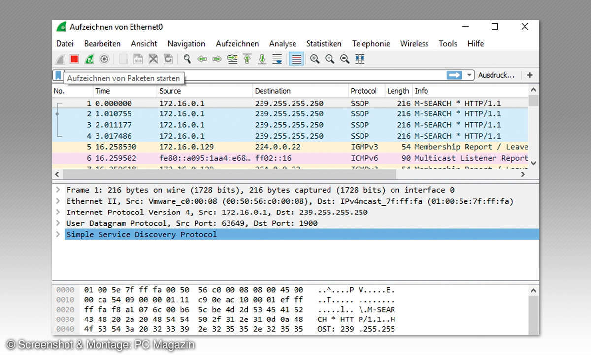Open the Telephonie menu
This screenshot has height=355, width=591.
point(371,44)
